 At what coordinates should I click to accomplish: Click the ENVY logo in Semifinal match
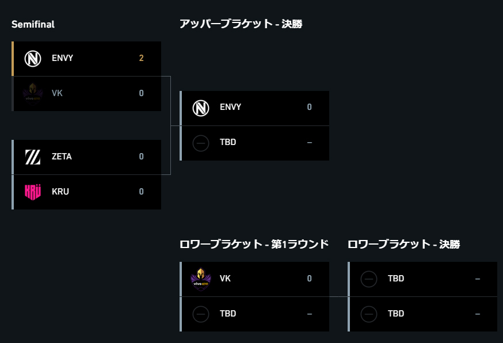(33, 59)
